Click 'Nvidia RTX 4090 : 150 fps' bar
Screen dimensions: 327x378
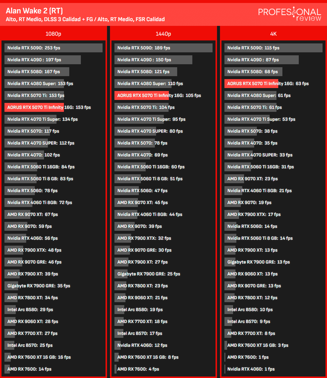tap(153, 60)
